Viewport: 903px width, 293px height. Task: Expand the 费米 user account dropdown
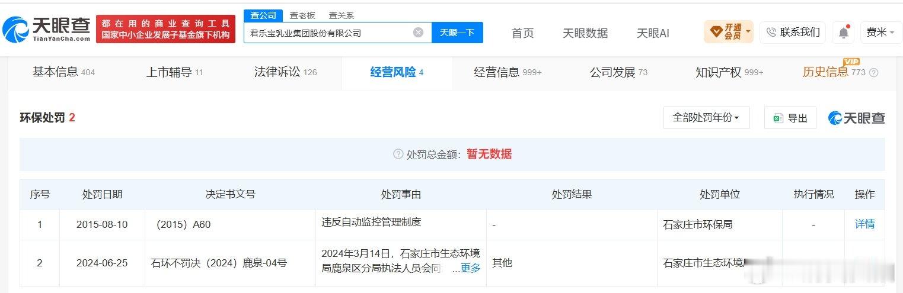click(881, 32)
